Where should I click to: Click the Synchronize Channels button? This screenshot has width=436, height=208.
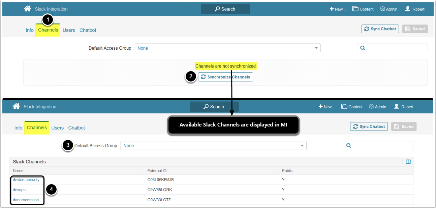pyautogui.click(x=225, y=77)
